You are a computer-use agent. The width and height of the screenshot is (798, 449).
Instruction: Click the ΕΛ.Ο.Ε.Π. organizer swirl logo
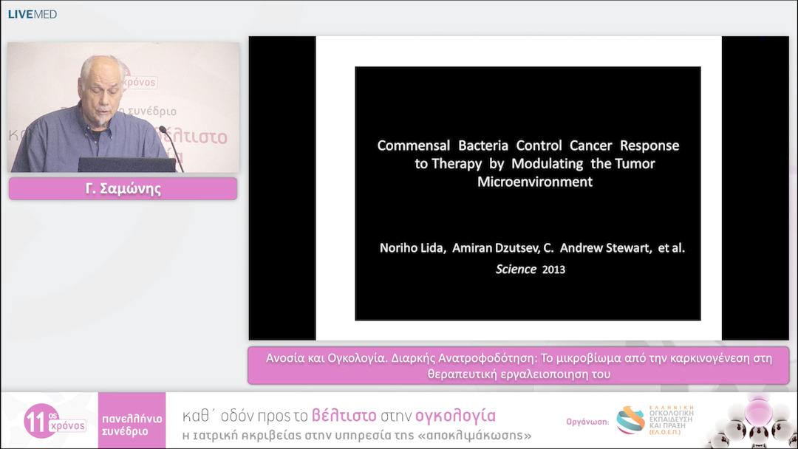pyautogui.click(x=630, y=420)
